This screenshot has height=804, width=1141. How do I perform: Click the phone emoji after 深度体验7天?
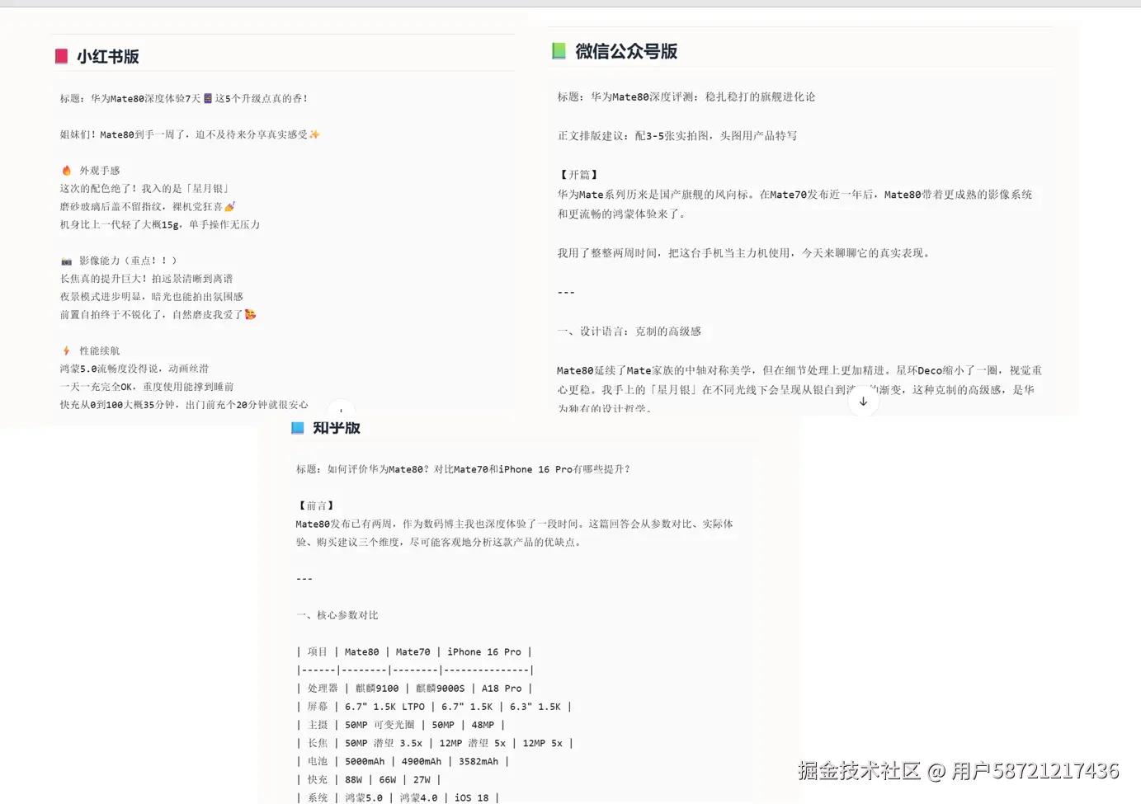(208, 98)
